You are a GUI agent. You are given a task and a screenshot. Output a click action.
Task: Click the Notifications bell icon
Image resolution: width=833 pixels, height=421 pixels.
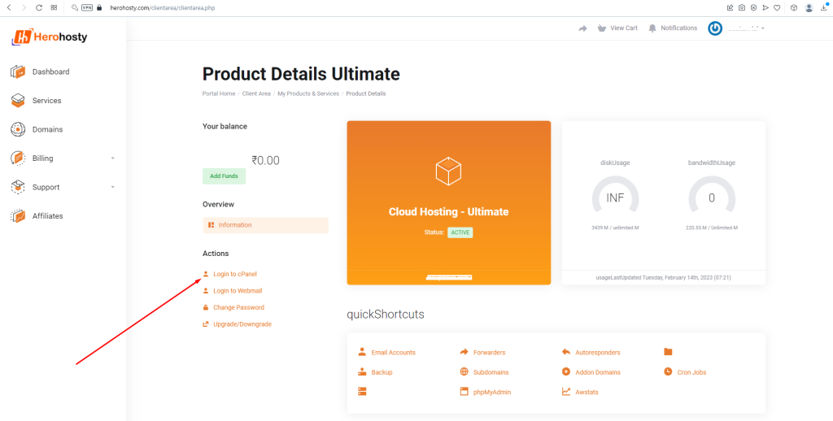pos(652,28)
